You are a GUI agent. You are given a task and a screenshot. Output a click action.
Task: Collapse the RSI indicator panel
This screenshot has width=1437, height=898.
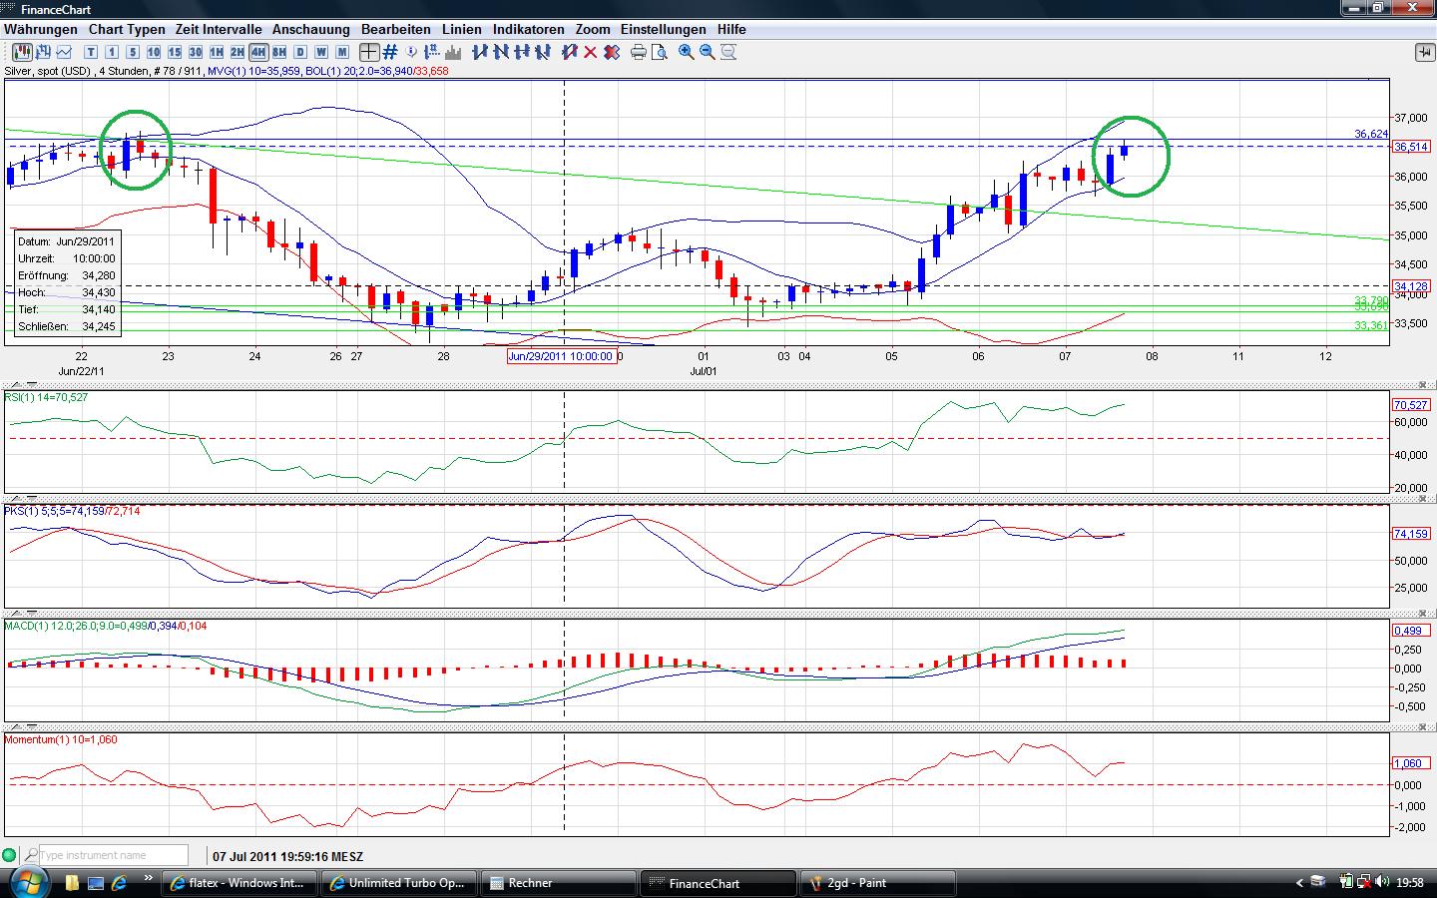pyautogui.click(x=1422, y=385)
